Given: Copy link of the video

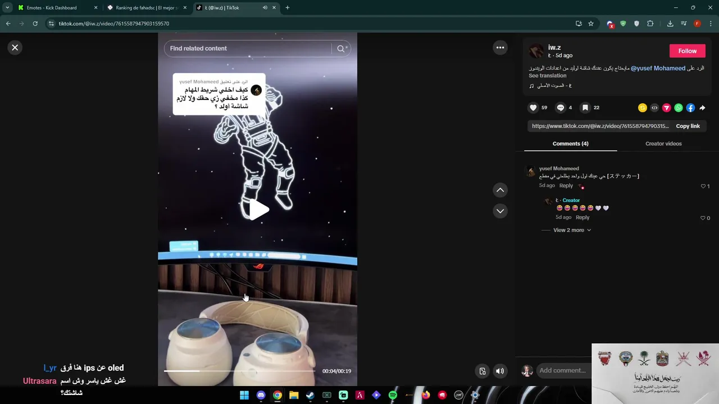Looking at the screenshot, I should point(688,126).
